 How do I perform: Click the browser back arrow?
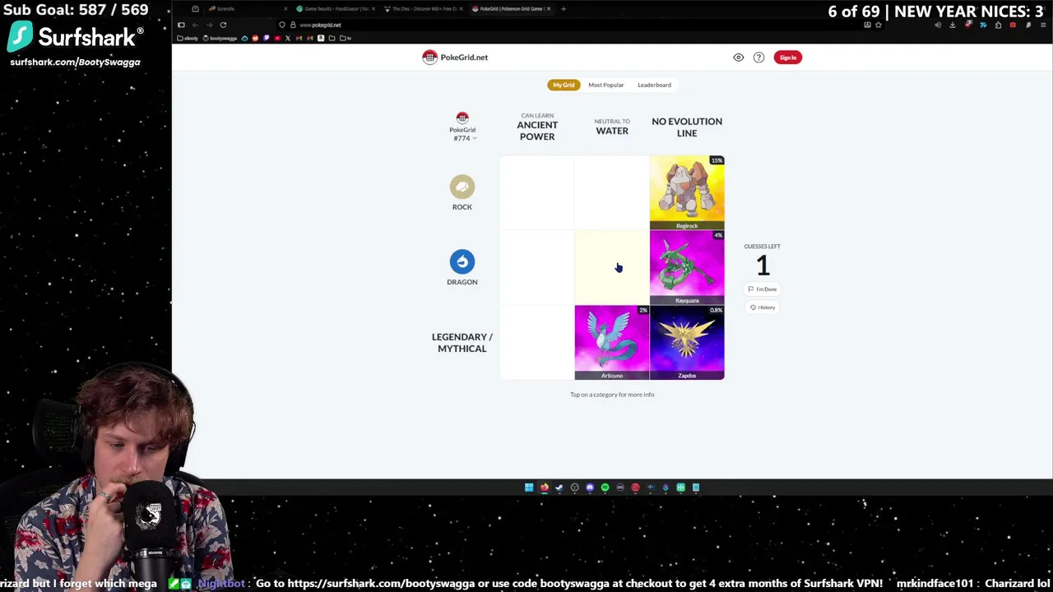195,25
